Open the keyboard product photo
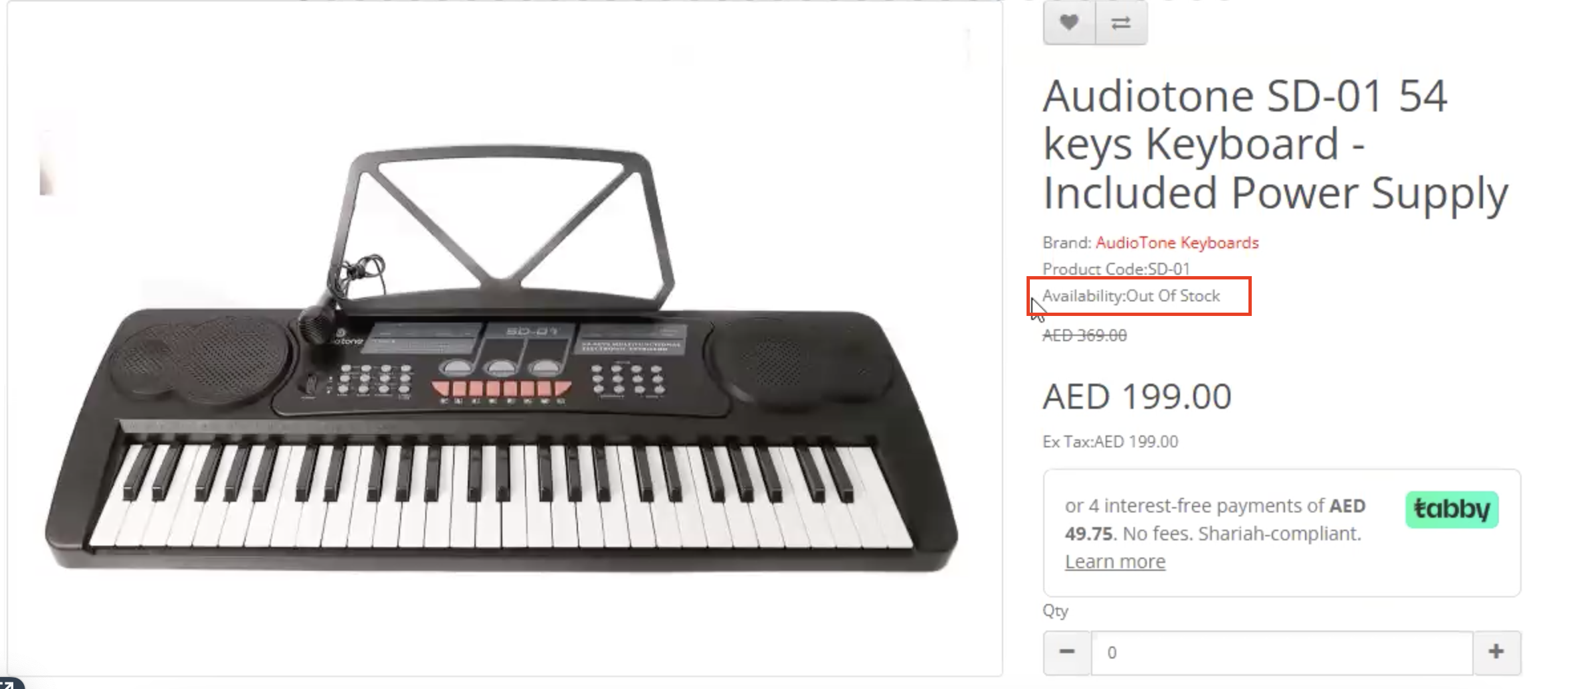The width and height of the screenshot is (1576, 689). (x=504, y=358)
